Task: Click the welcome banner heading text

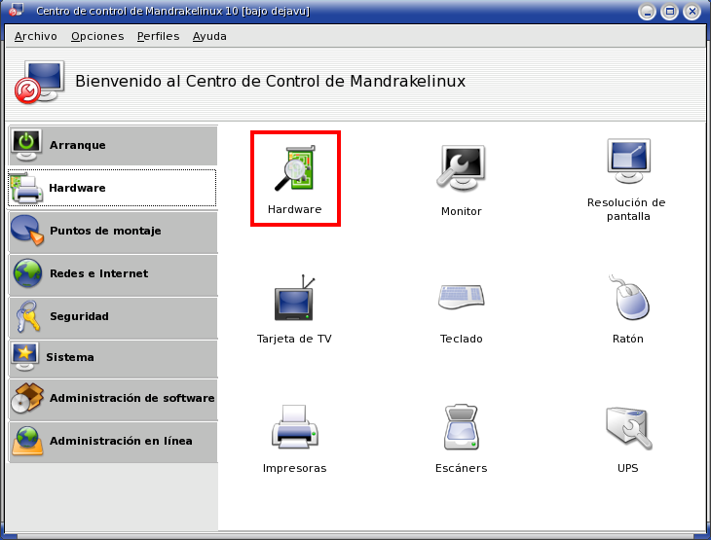Action: [x=270, y=81]
